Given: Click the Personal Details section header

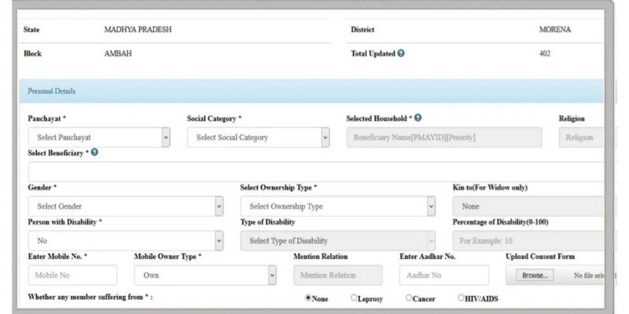Looking at the screenshot, I should pyautogui.click(x=311, y=91).
